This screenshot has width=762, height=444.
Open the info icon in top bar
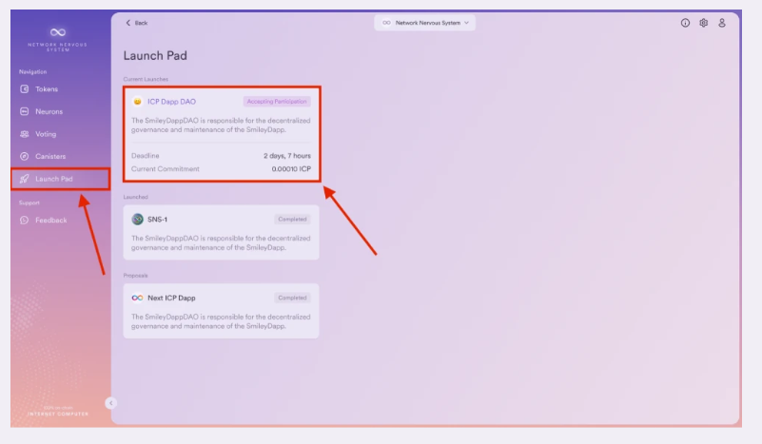[685, 23]
